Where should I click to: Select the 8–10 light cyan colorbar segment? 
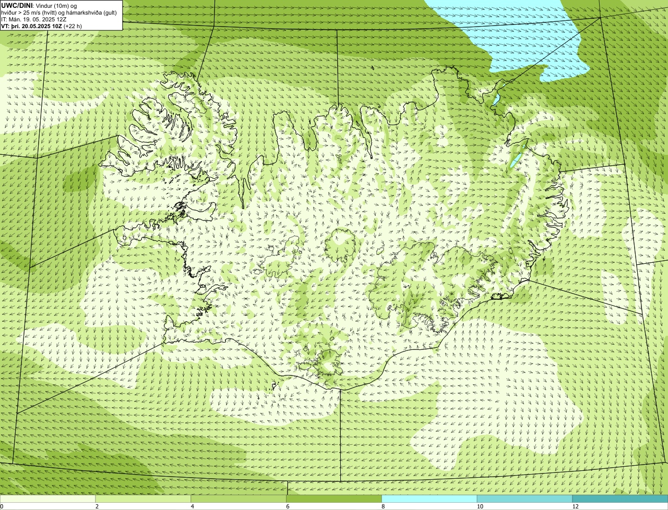click(x=430, y=499)
